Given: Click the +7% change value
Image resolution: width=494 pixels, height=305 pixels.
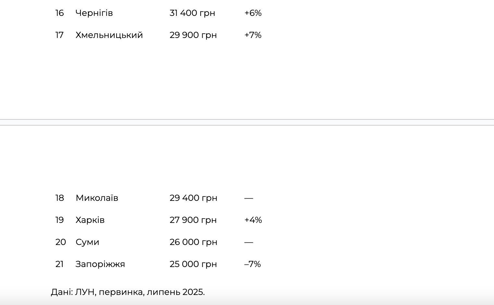Looking at the screenshot, I should pos(253,35).
